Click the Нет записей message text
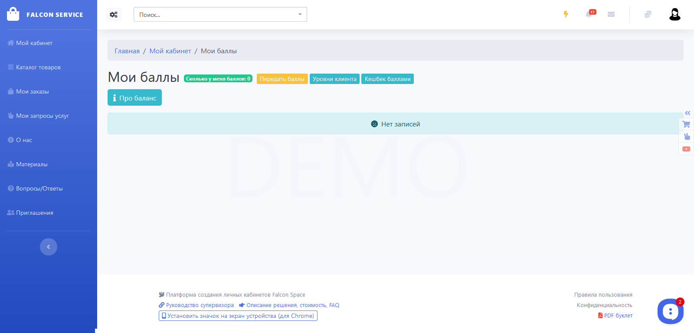The height and width of the screenshot is (333, 694). pos(401,124)
